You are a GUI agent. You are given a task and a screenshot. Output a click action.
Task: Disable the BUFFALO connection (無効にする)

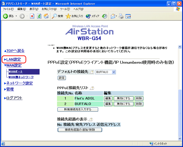tap(124, 104)
